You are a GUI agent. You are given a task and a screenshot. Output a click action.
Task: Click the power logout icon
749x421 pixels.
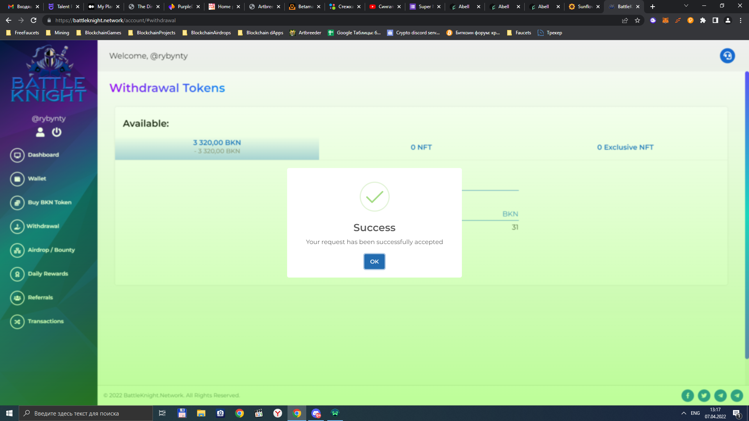(57, 132)
